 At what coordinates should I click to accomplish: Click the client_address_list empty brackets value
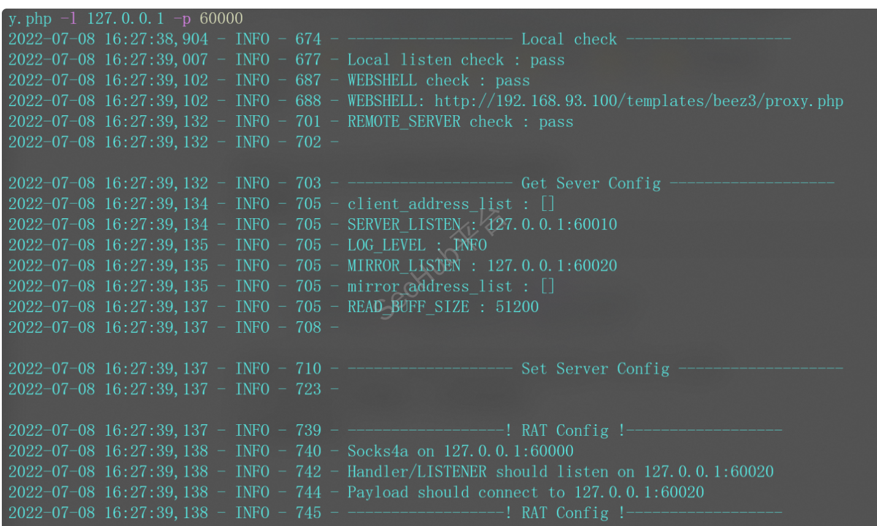pos(547,204)
